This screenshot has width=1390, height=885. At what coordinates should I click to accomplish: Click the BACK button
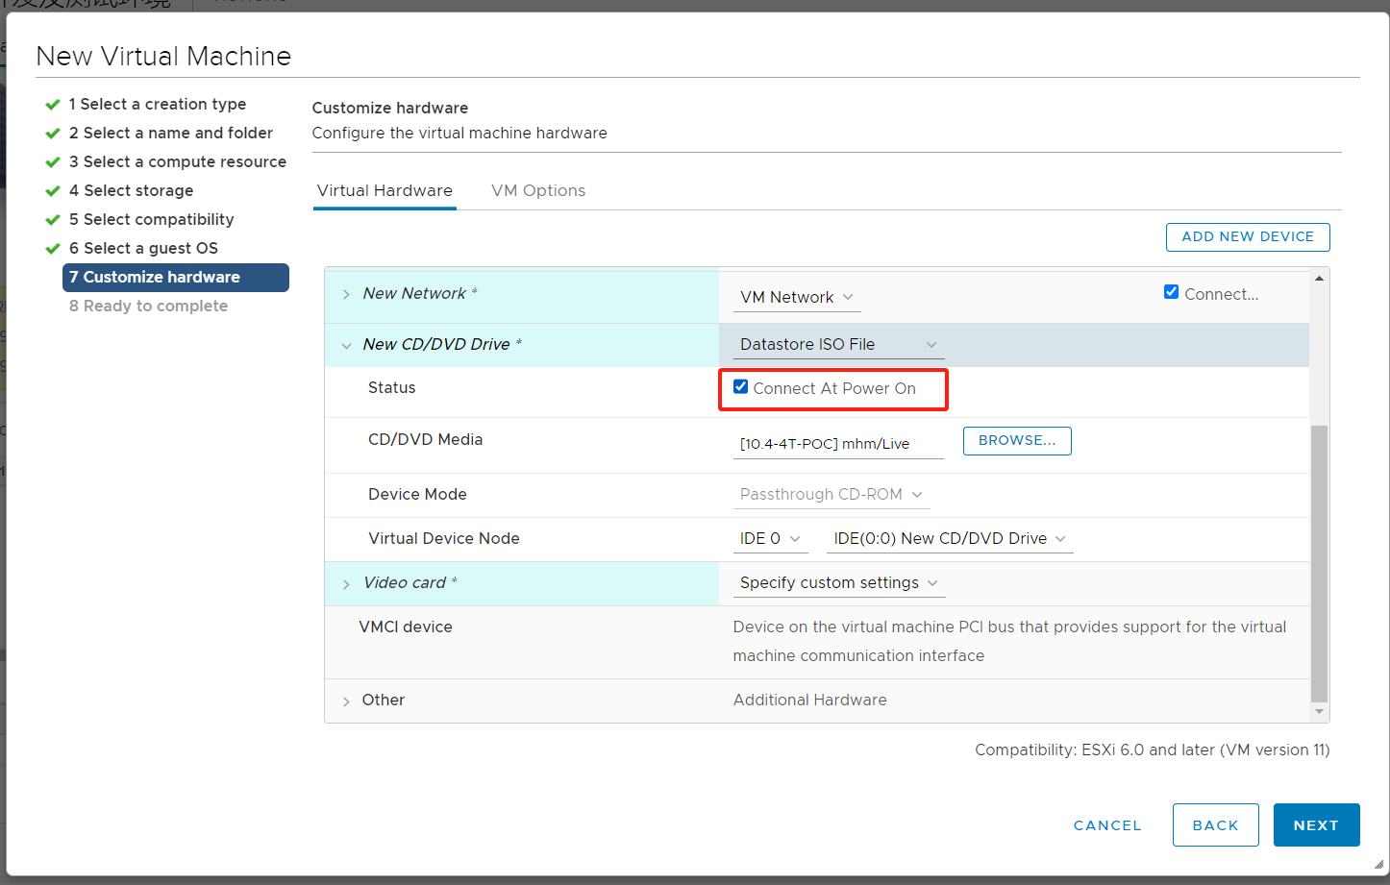pyautogui.click(x=1216, y=825)
